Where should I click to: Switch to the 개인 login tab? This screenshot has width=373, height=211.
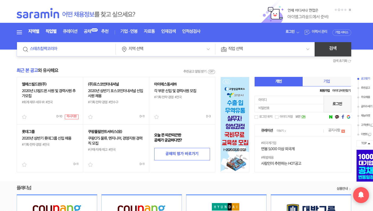(278, 81)
